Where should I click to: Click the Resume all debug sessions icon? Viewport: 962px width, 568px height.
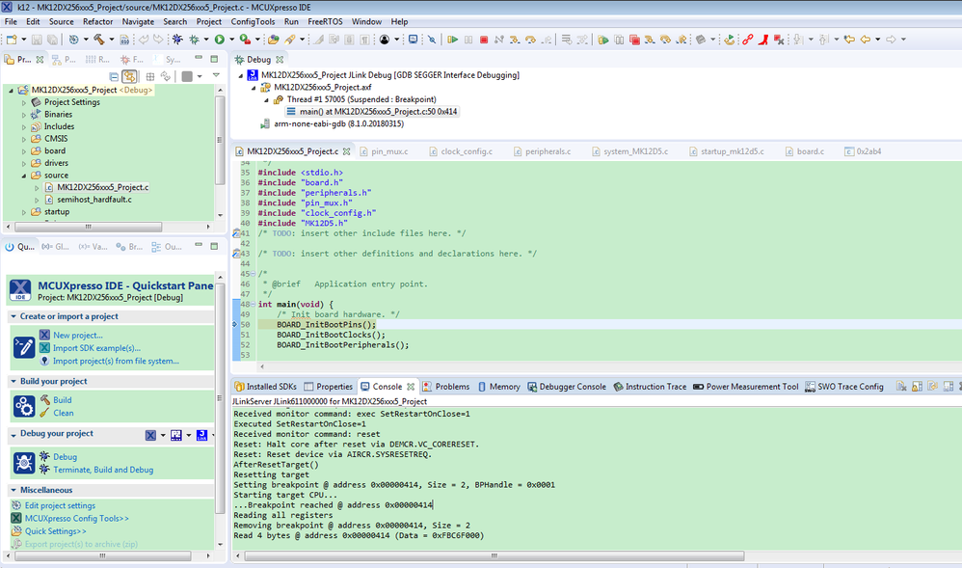pos(603,40)
